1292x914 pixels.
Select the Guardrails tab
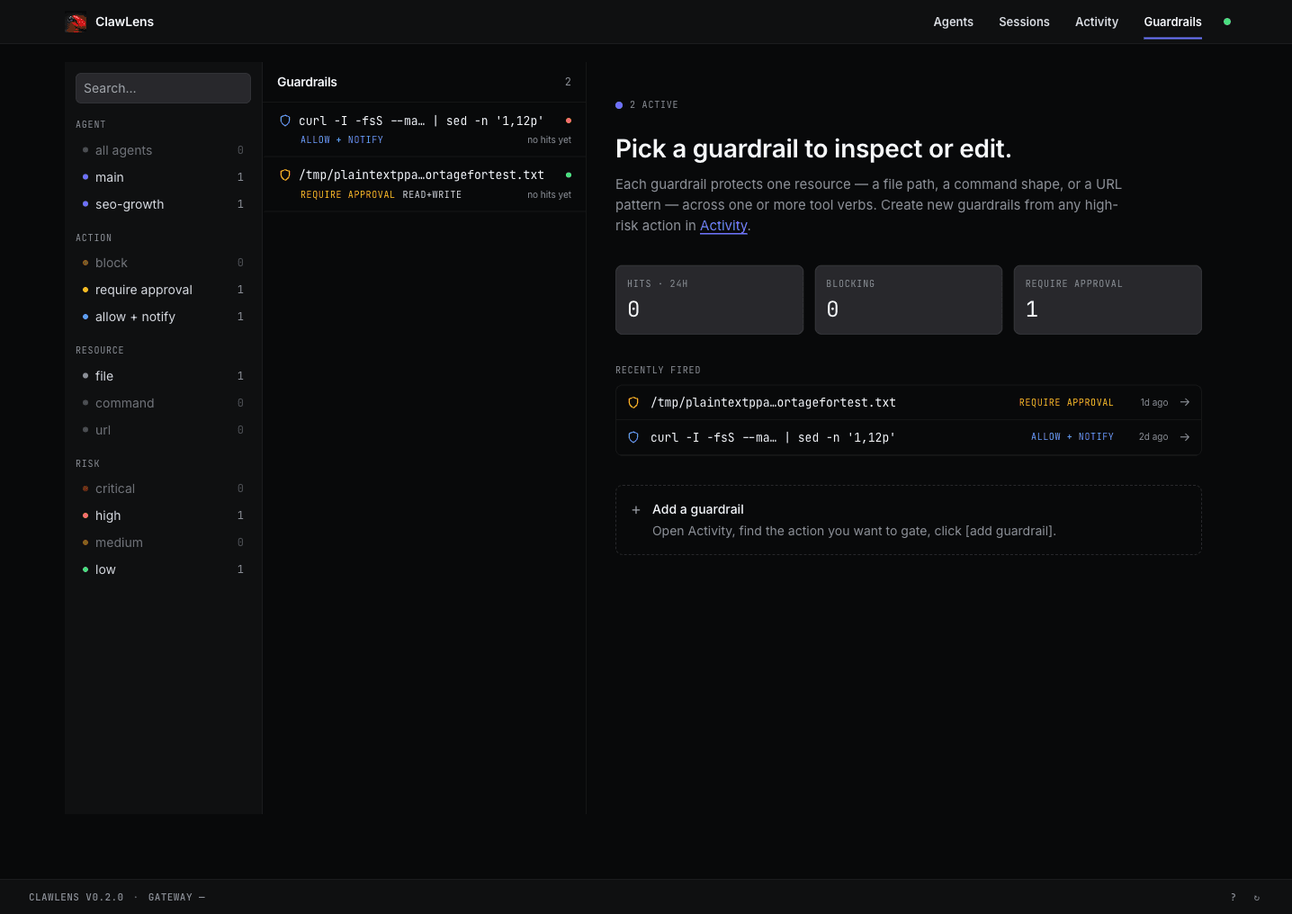1172,22
